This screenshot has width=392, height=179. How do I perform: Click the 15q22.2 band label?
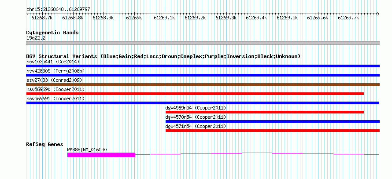(36, 38)
